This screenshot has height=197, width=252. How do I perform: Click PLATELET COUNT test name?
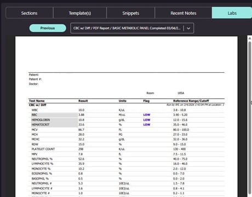(x=43, y=149)
